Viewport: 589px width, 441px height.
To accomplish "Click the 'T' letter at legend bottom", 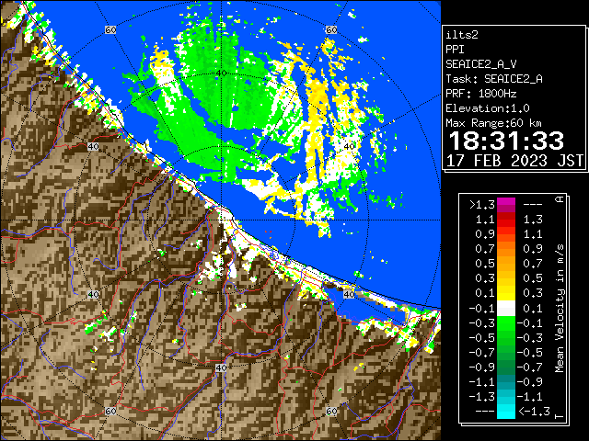I will click(560, 416).
